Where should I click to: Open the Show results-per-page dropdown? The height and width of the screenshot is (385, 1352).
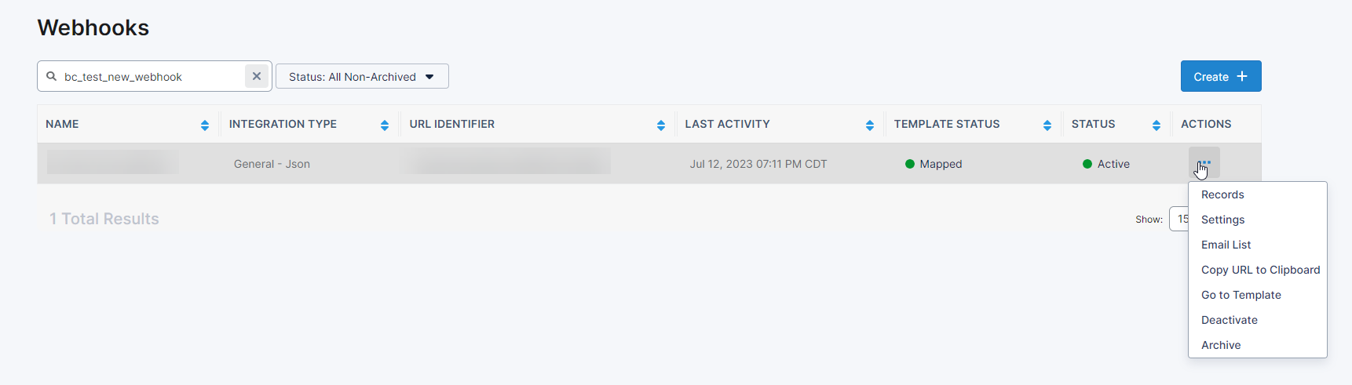click(x=1179, y=219)
